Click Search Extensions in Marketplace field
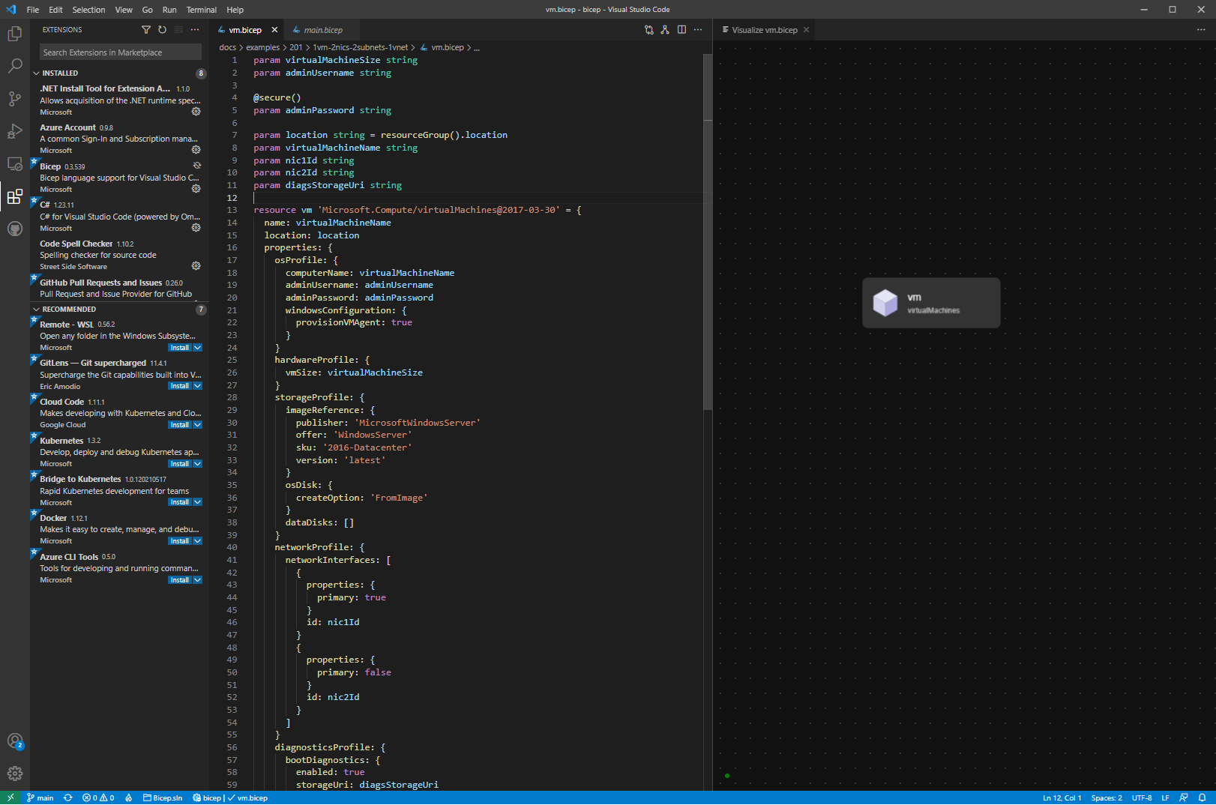The height and width of the screenshot is (805, 1216). [x=121, y=52]
